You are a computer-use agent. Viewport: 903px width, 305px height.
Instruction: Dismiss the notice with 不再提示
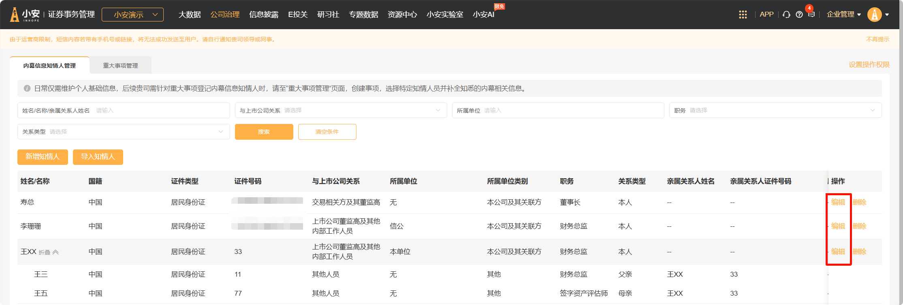coord(877,39)
